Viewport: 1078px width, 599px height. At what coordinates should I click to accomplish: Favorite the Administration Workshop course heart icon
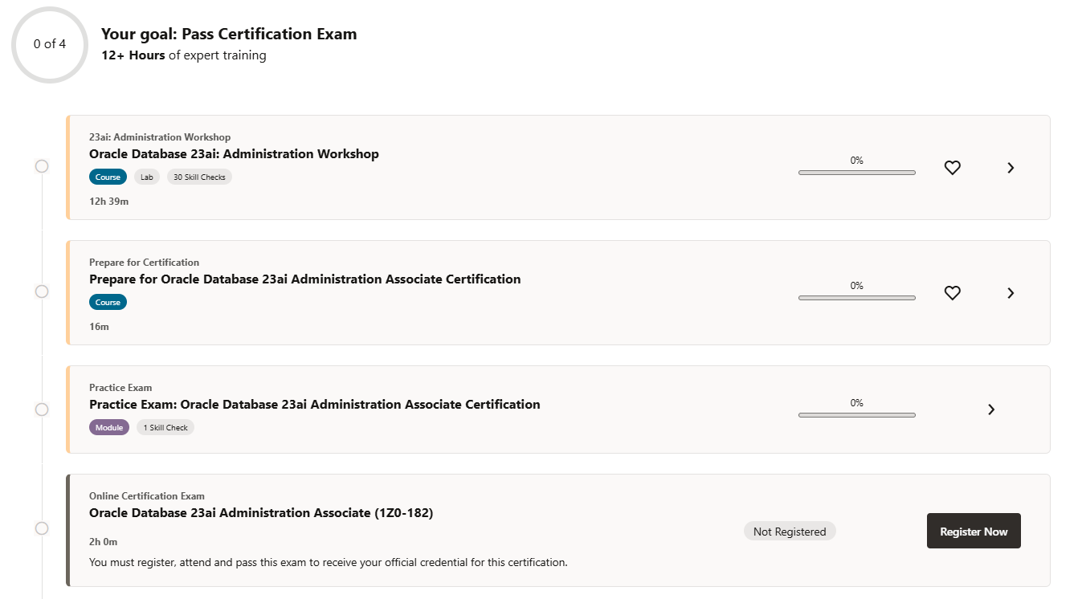pos(952,168)
